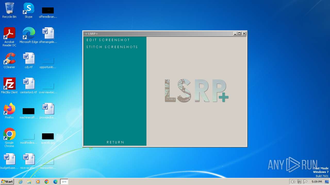This screenshot has width=330, height=185.
Task: Select the centerlord.rtf document icon
Action: (29, 86)
